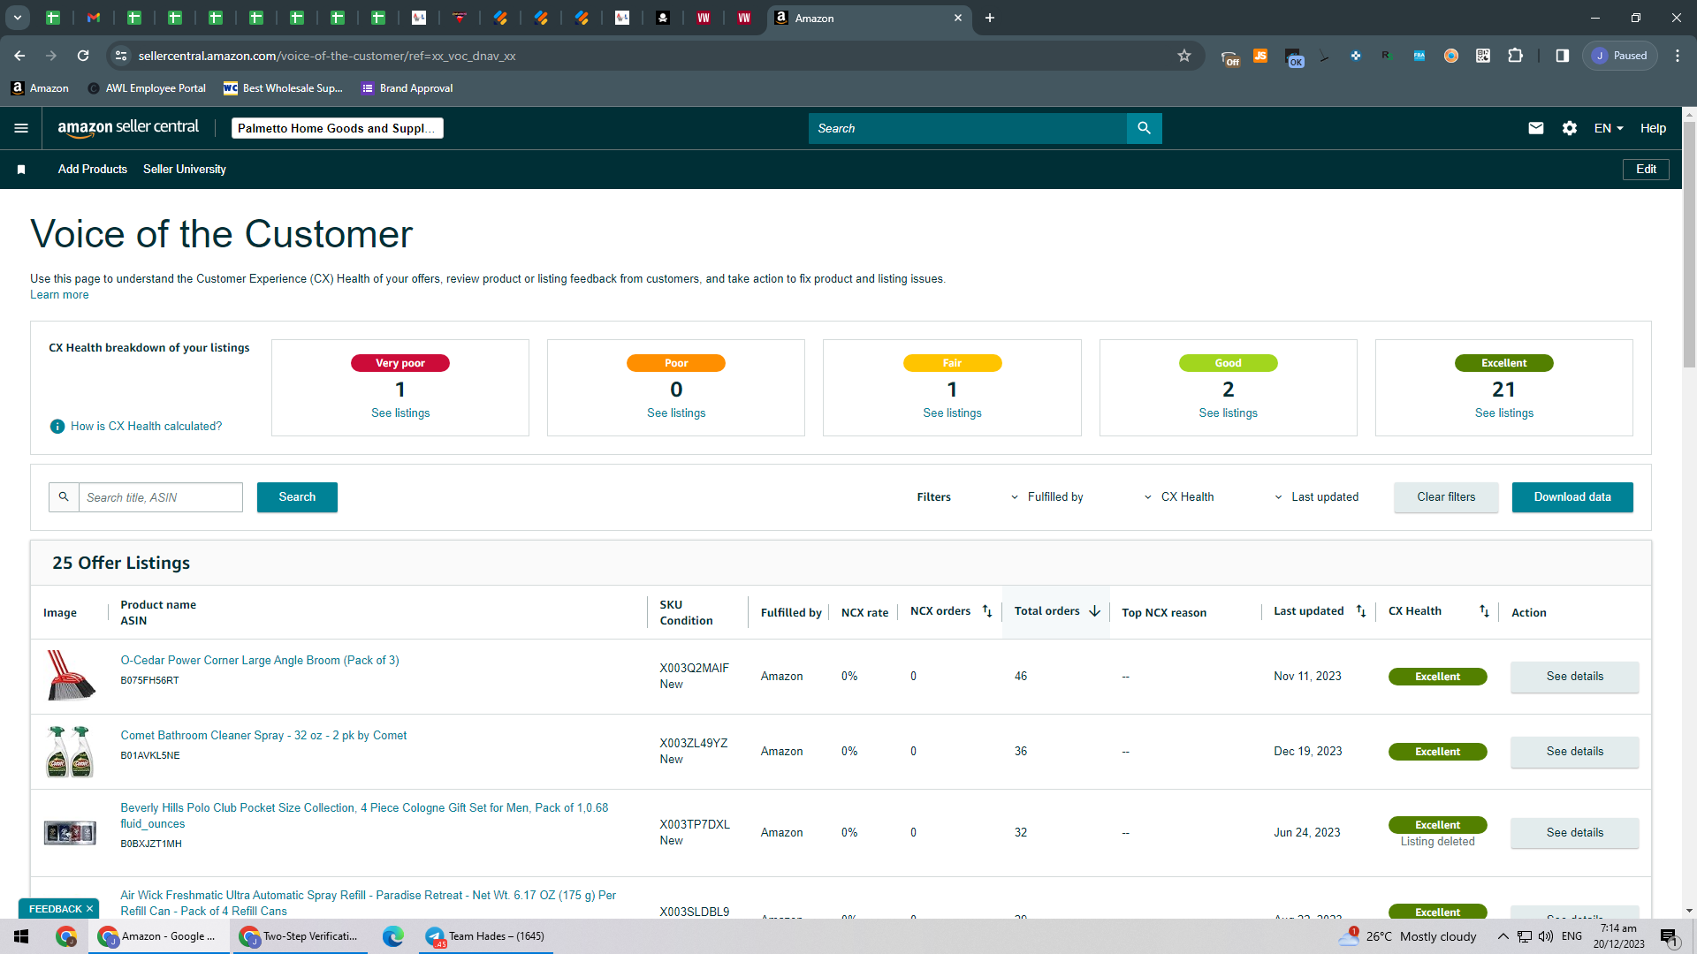Viewport: 1697px width, 954px height.
Task: Open the tab search dropdown arrow
Action: [x=18, y=18]
